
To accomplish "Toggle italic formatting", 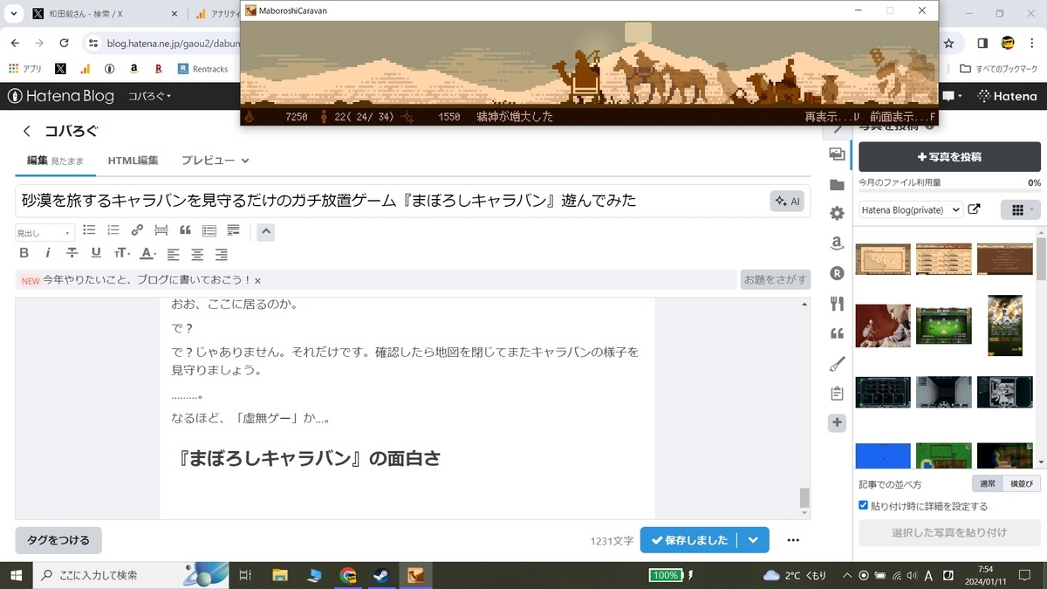I will [48, 253].
